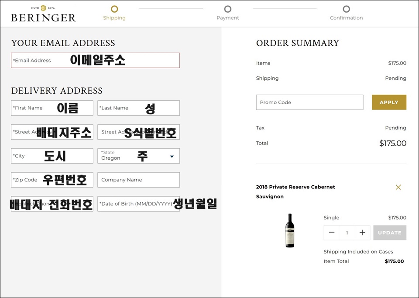Viewport: 419px width, 298px height.
Task: Focus the second Street Address field
Action: click(x=138, y=132)
